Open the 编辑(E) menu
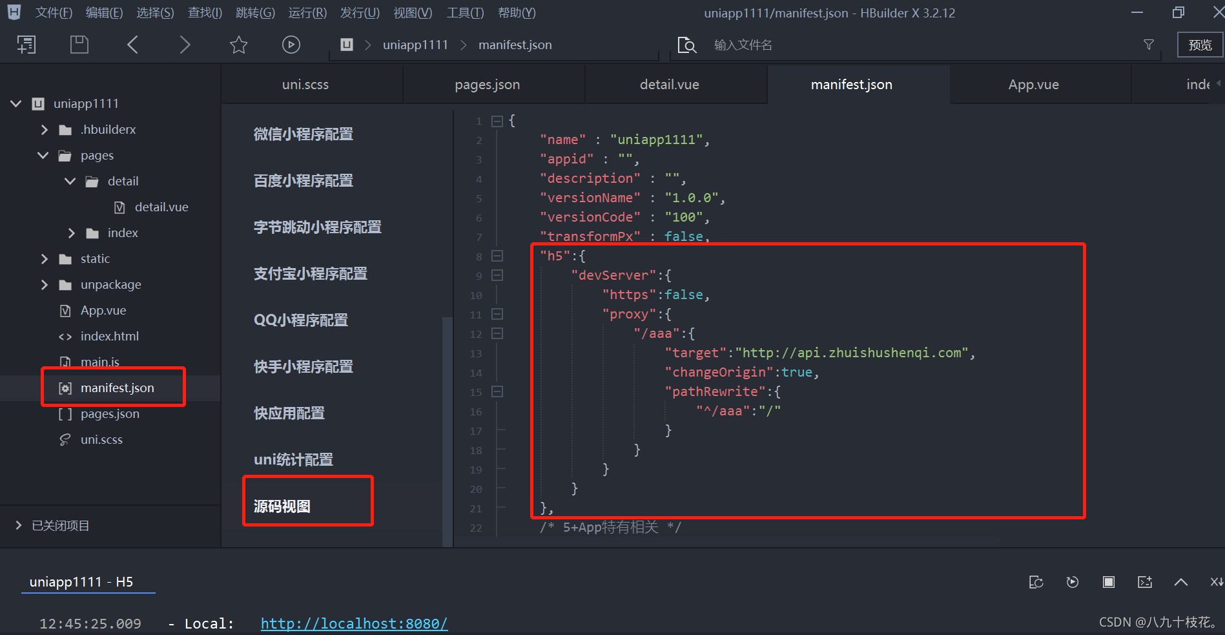The height and width of the screenshot is (635, 1225). [104, 13]
